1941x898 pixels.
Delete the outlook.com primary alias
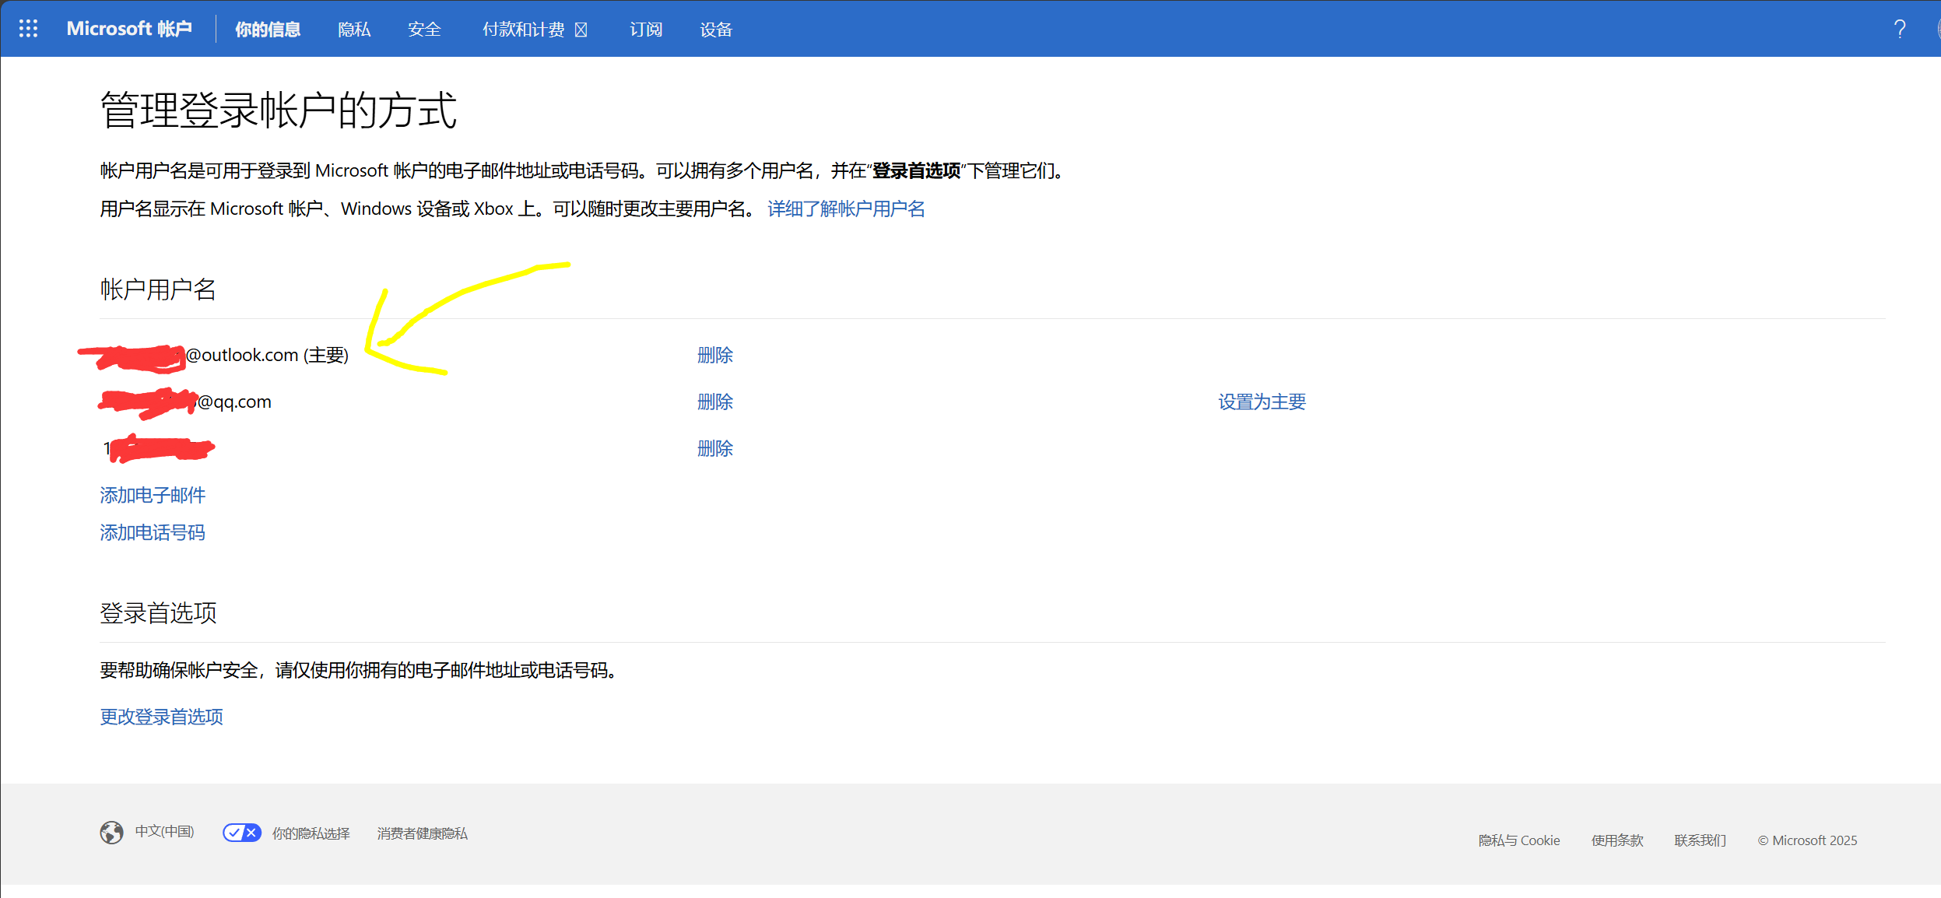point(715,355)
